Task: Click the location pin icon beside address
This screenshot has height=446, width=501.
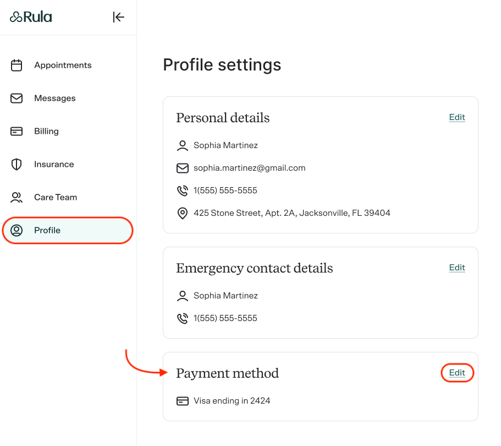Action: [183, 213]
